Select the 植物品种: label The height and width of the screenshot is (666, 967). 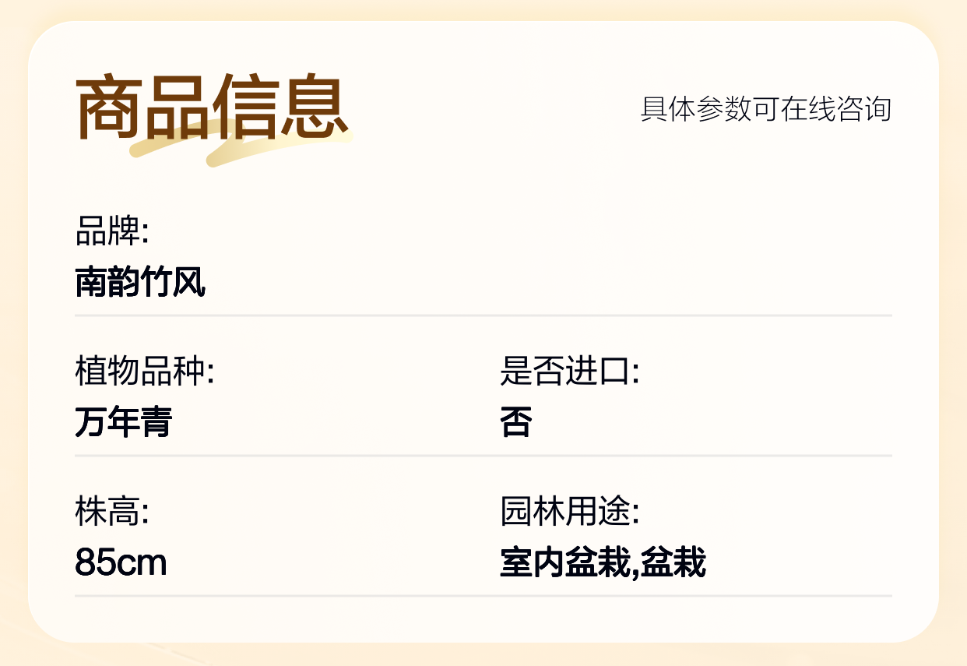click(144, 372)
